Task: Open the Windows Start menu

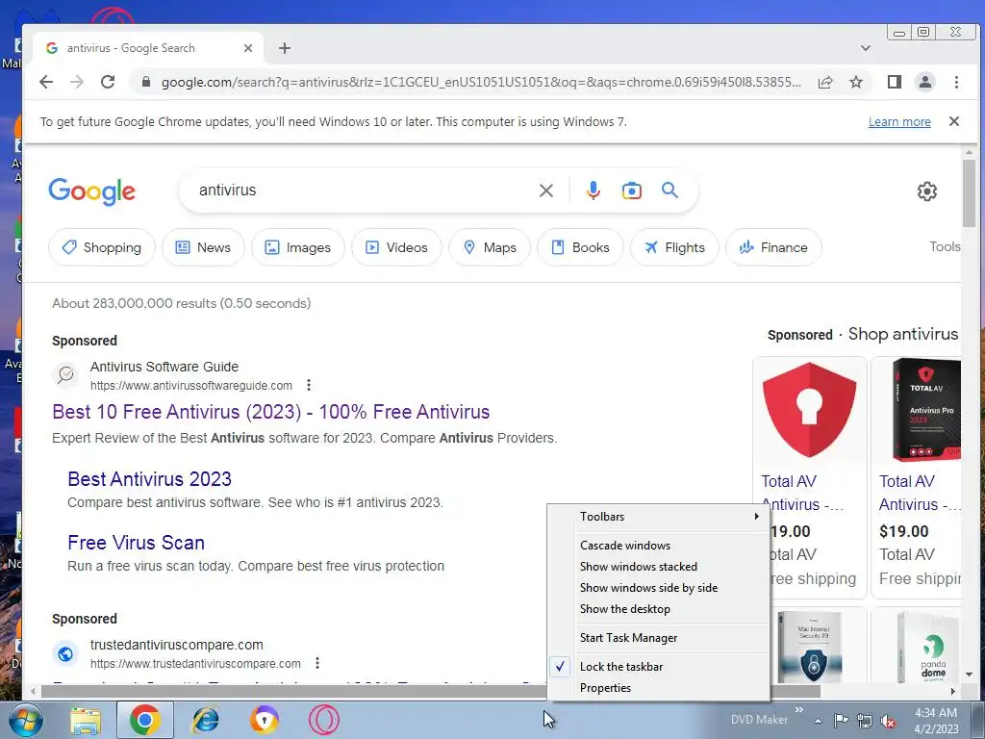Action: (25, 720)
